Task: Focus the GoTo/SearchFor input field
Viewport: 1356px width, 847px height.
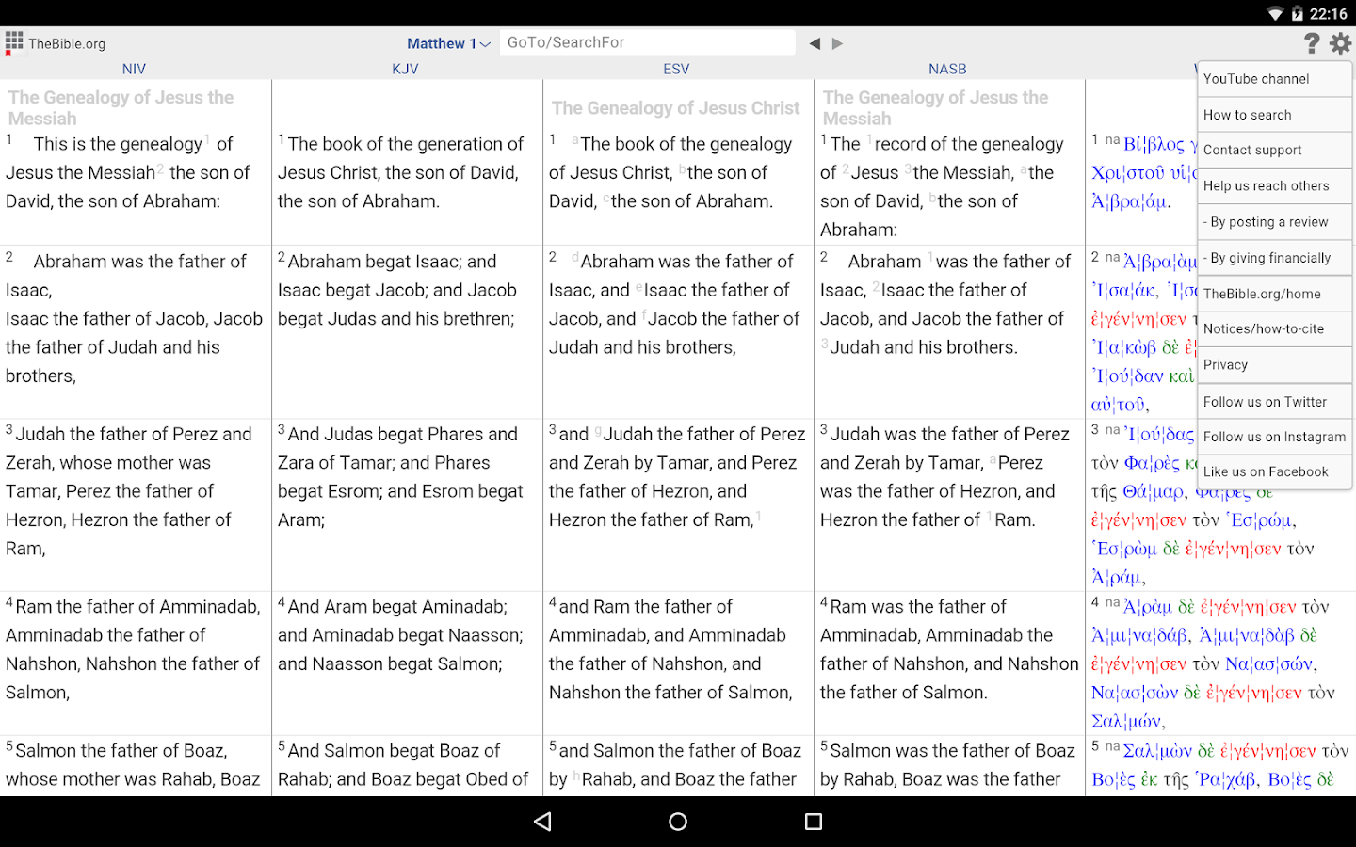Action: [x=647, y=42]
